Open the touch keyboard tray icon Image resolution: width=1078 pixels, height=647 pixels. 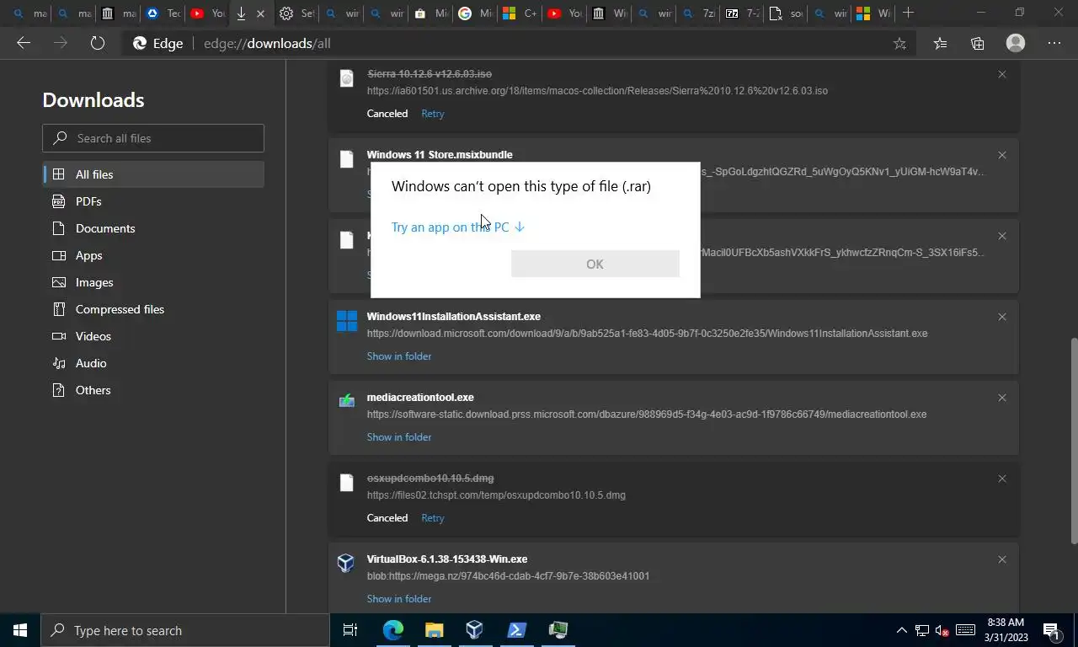point(965,630)
